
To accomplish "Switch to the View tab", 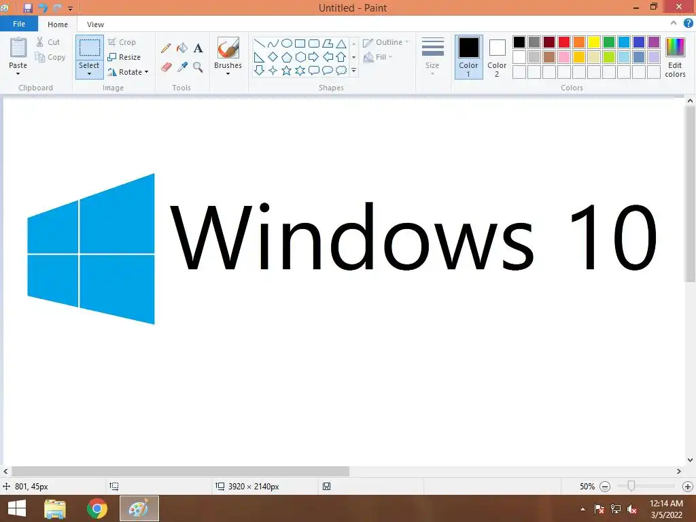I will (x=95, y=24).
